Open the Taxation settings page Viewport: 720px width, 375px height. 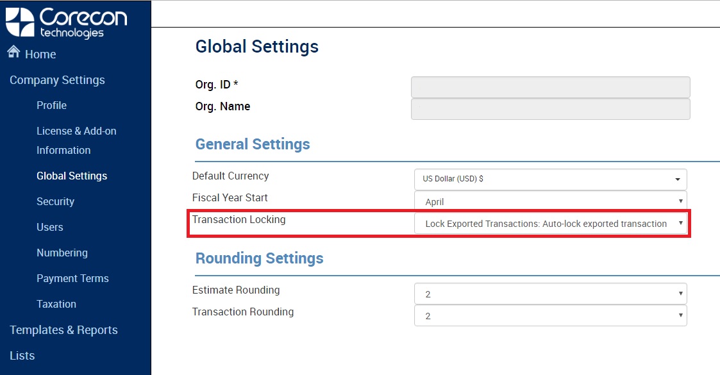click(56, 304)
